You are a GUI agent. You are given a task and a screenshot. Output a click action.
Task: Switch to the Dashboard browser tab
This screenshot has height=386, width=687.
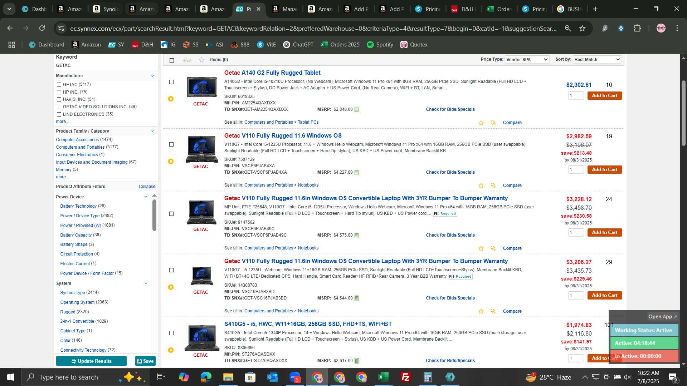pos(35,9)
